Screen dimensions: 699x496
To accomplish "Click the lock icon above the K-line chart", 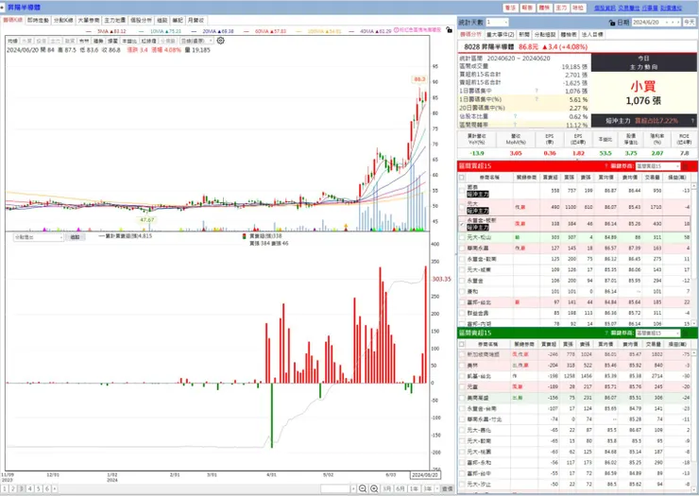I will 449,30.
